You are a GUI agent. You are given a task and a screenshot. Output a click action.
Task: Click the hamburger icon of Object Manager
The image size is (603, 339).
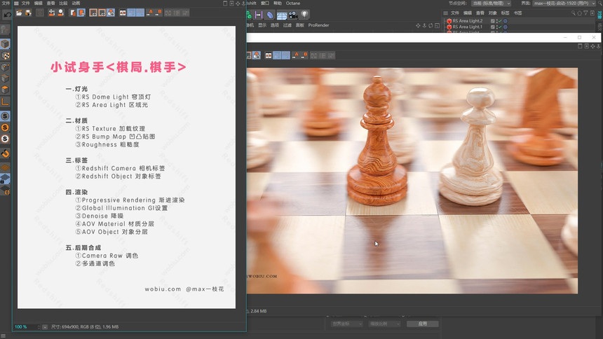tap(445, 13)
